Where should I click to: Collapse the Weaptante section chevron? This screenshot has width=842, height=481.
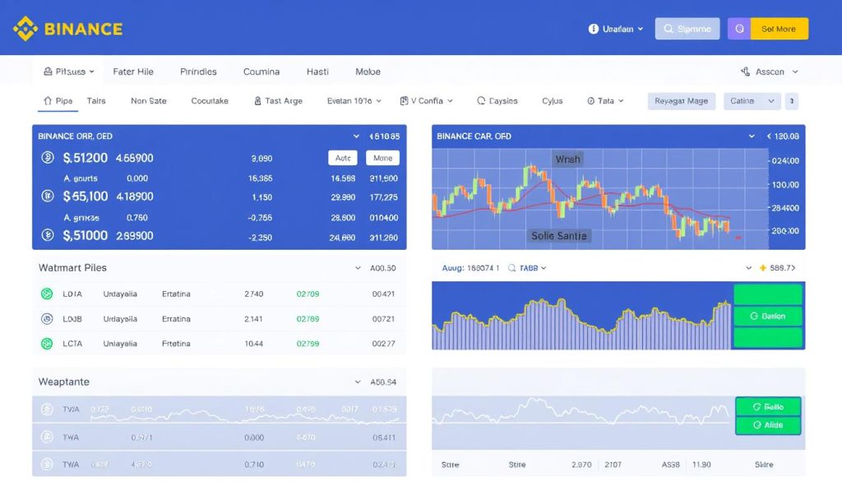[358, 382]
